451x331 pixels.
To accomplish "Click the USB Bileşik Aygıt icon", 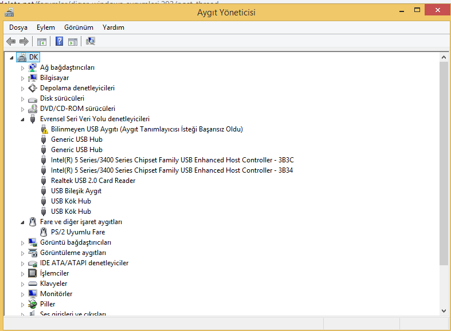I will [44, 191].
